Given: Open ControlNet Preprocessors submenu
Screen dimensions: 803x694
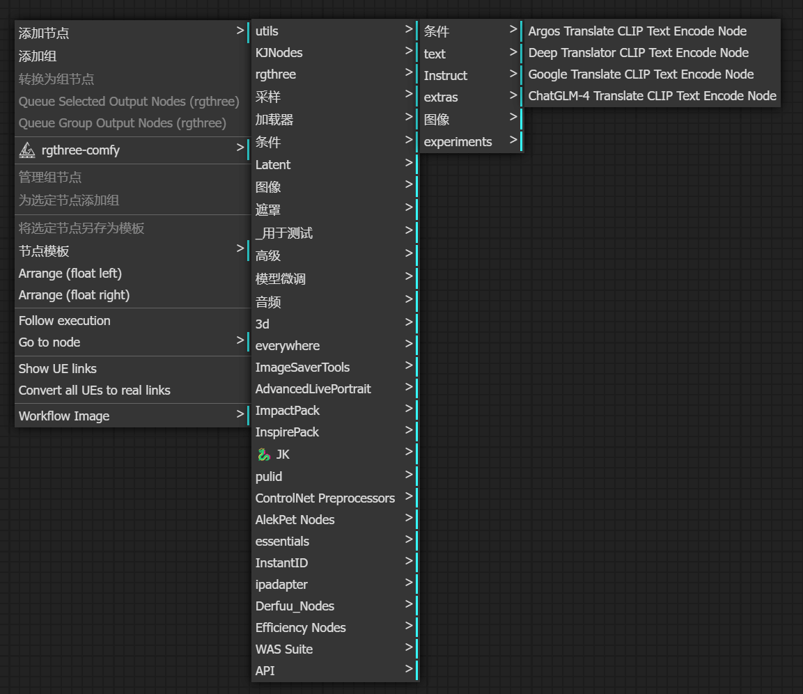Looking at the screenshot, I should 334,498.
